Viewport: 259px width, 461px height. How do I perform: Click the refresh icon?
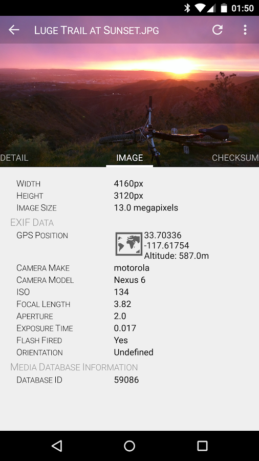(218, 30)
